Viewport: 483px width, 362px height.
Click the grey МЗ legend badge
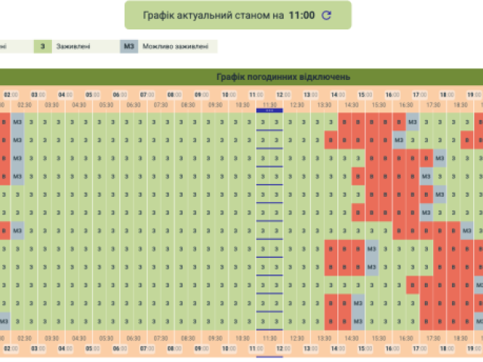click(129, 46)
